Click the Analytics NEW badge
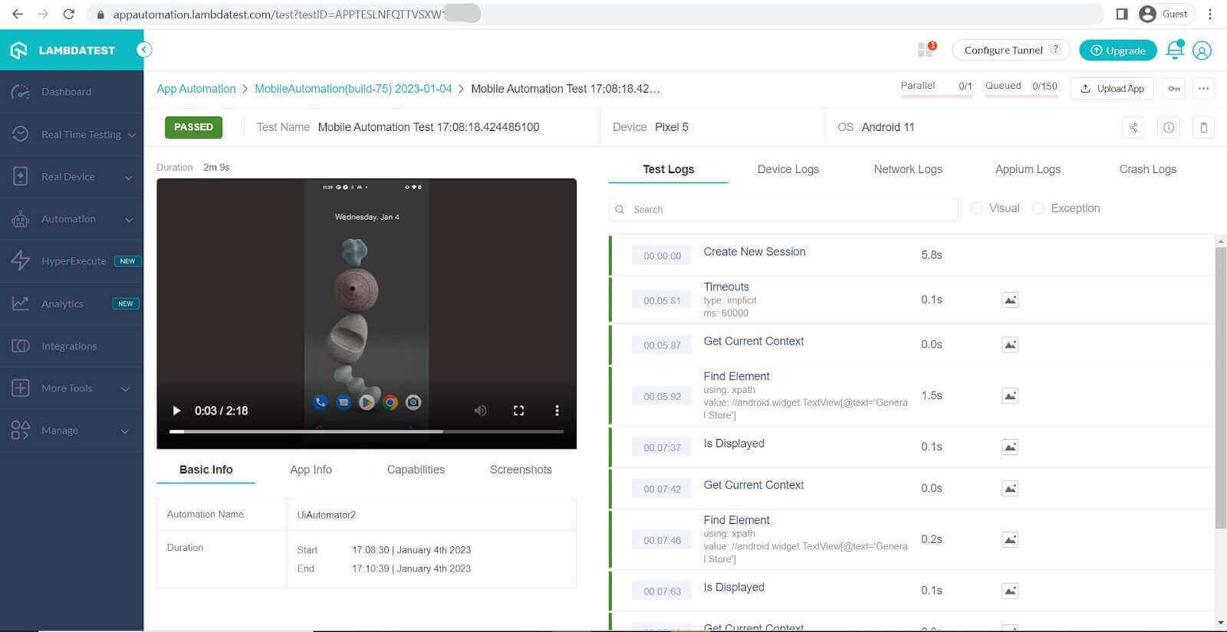Image resolution: width=1227 pixels, height=632 pixels. pos(126,303)
